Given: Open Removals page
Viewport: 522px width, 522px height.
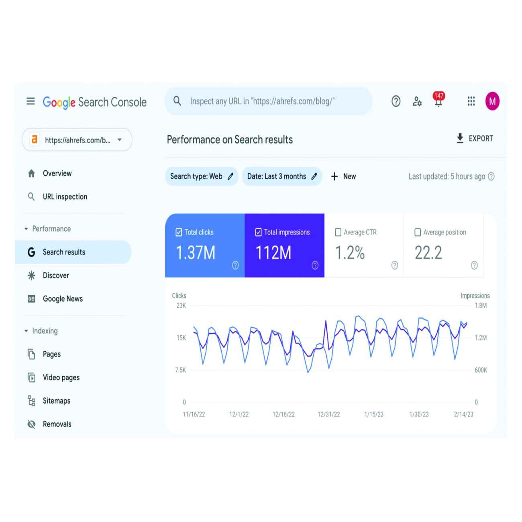Looking at the screenshot, I should coord(57,424).
